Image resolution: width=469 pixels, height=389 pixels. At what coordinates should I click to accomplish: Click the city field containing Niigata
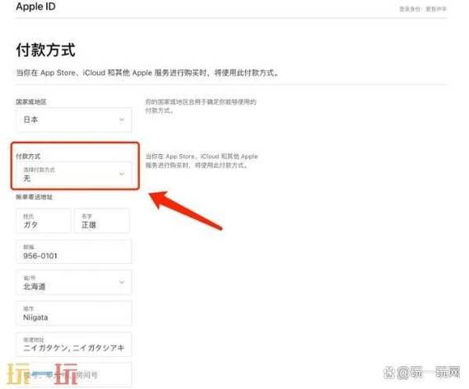click(74, 313)
